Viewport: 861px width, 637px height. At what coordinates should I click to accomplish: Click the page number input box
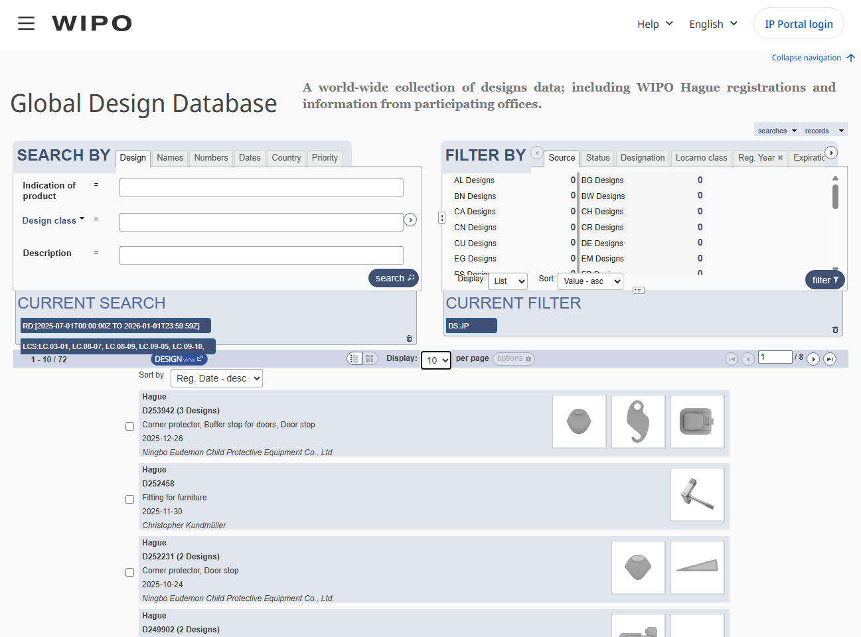775,357
